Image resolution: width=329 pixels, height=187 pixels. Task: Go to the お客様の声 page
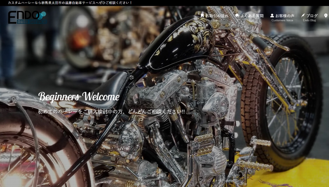[285, 16]
